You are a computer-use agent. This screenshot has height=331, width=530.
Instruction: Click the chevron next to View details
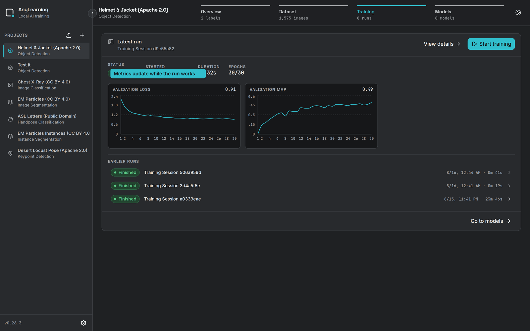459,44
